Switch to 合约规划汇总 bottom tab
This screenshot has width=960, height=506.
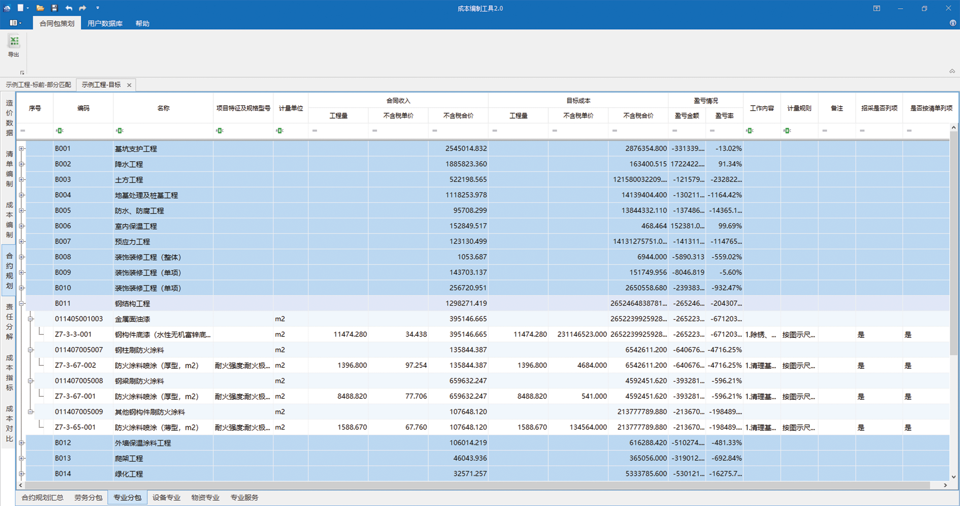point(43,497)
